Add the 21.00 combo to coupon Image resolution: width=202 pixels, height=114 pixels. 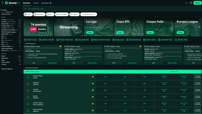point(132,63)
